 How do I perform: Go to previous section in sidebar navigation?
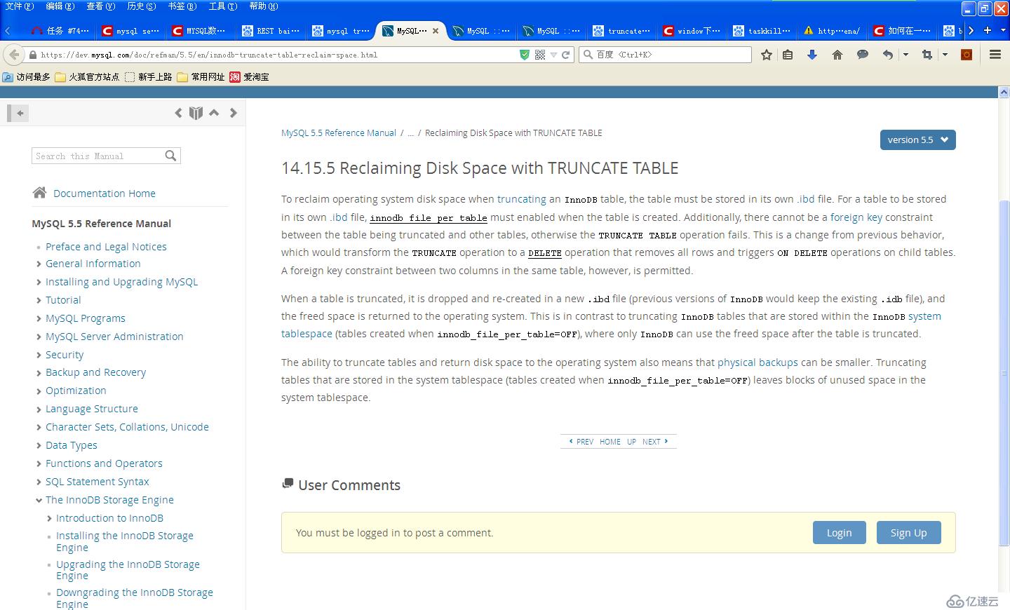(178, 113)
